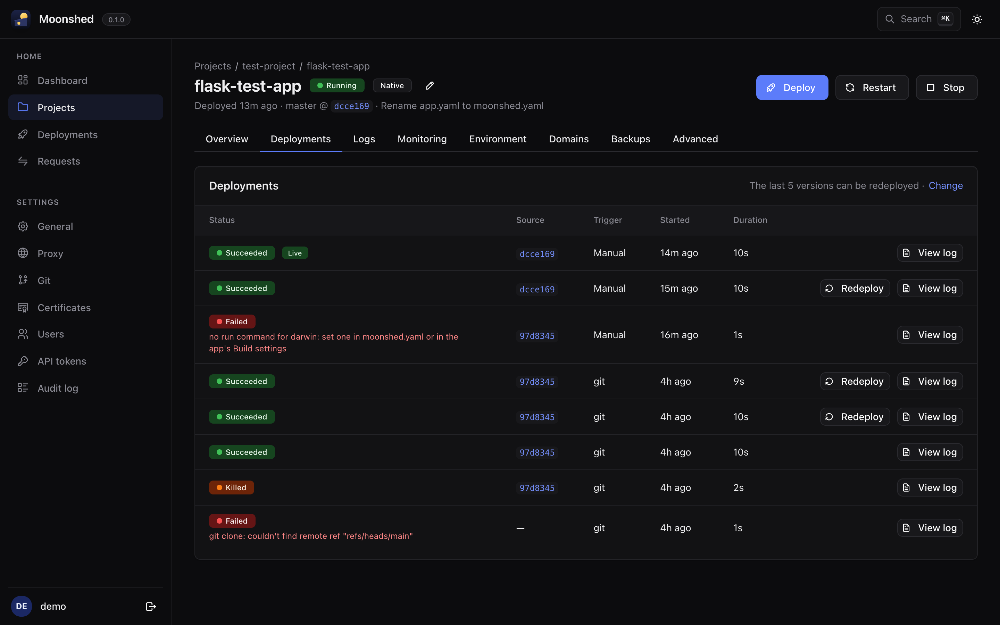1000x625 pixels.
Task: Toggle the light/dark theme sun icon
Action: pos(977,19)
